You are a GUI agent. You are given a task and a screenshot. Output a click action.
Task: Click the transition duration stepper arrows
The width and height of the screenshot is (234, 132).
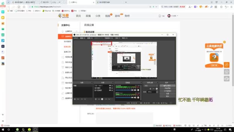[157, 92]
